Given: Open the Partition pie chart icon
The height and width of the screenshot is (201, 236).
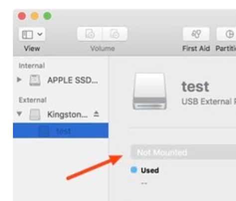Looking at the screenshot, I should click(x=230, y=34).
